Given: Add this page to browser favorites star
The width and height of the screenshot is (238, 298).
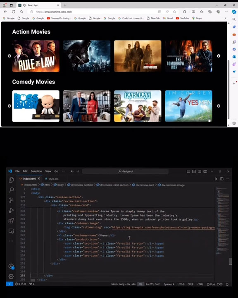Looking at the screenshot, I should click(x=174, y=12).
